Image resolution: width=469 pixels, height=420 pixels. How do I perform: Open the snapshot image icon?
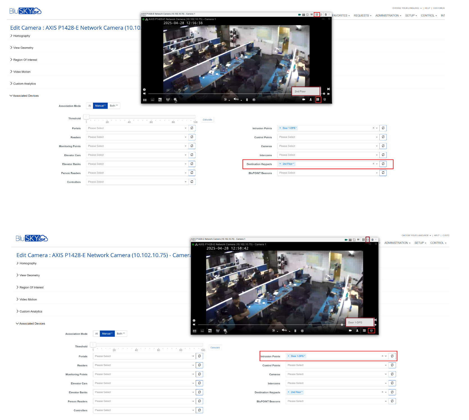click(152, 100)
